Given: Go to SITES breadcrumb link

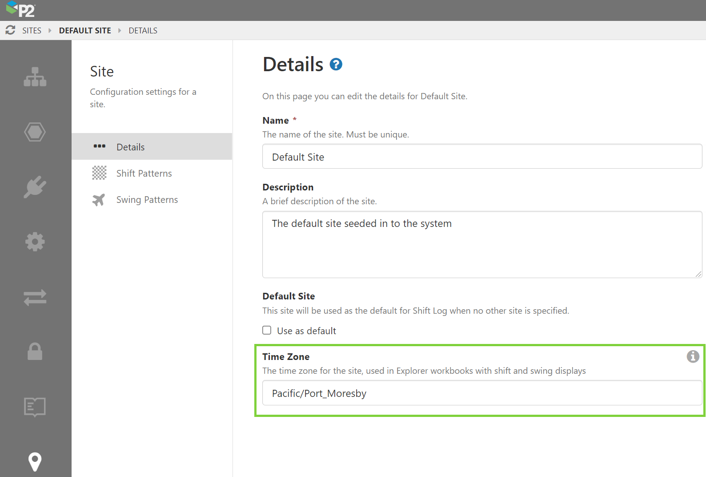Looking at the screenshot, I should click(32, 31).
